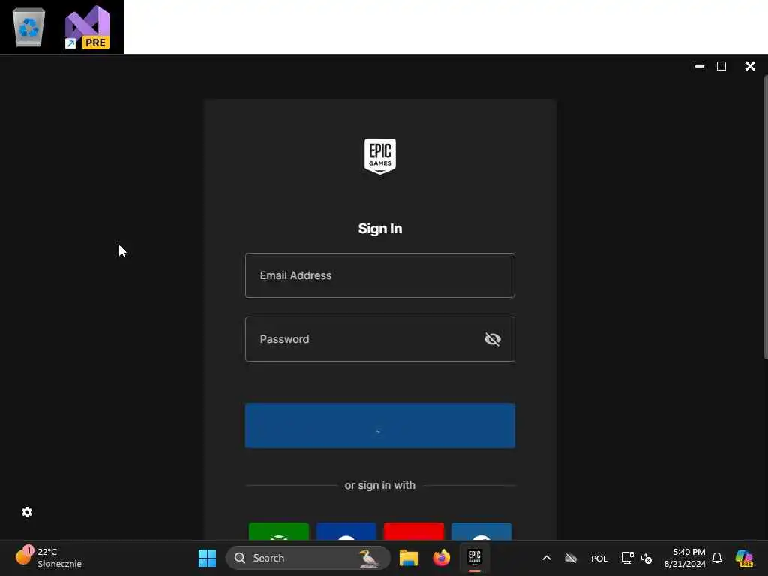Sign in with the dark blue PlayStation button

pyautogui.click(x=346, y=532)
